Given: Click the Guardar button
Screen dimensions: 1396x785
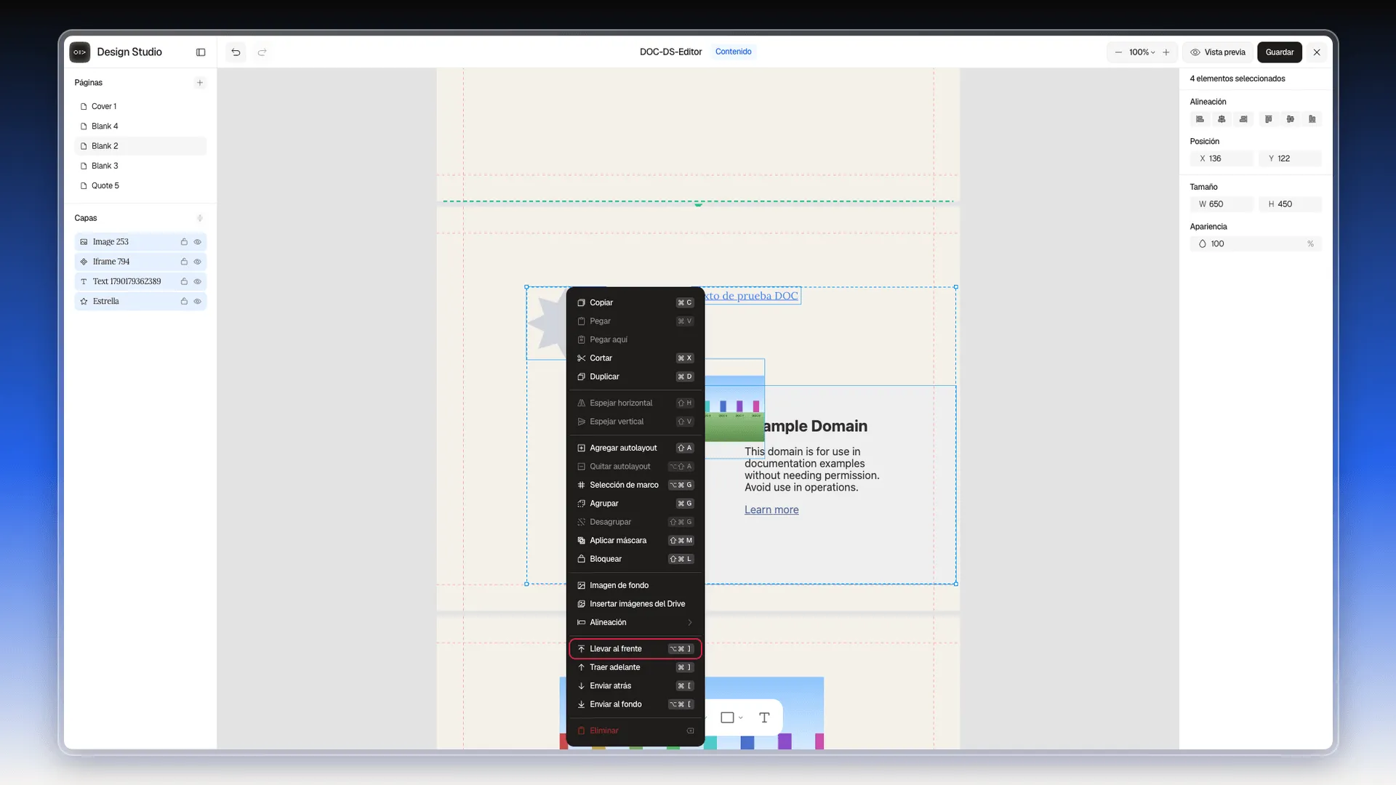Looking at the screenshot, I should 1279,52.
